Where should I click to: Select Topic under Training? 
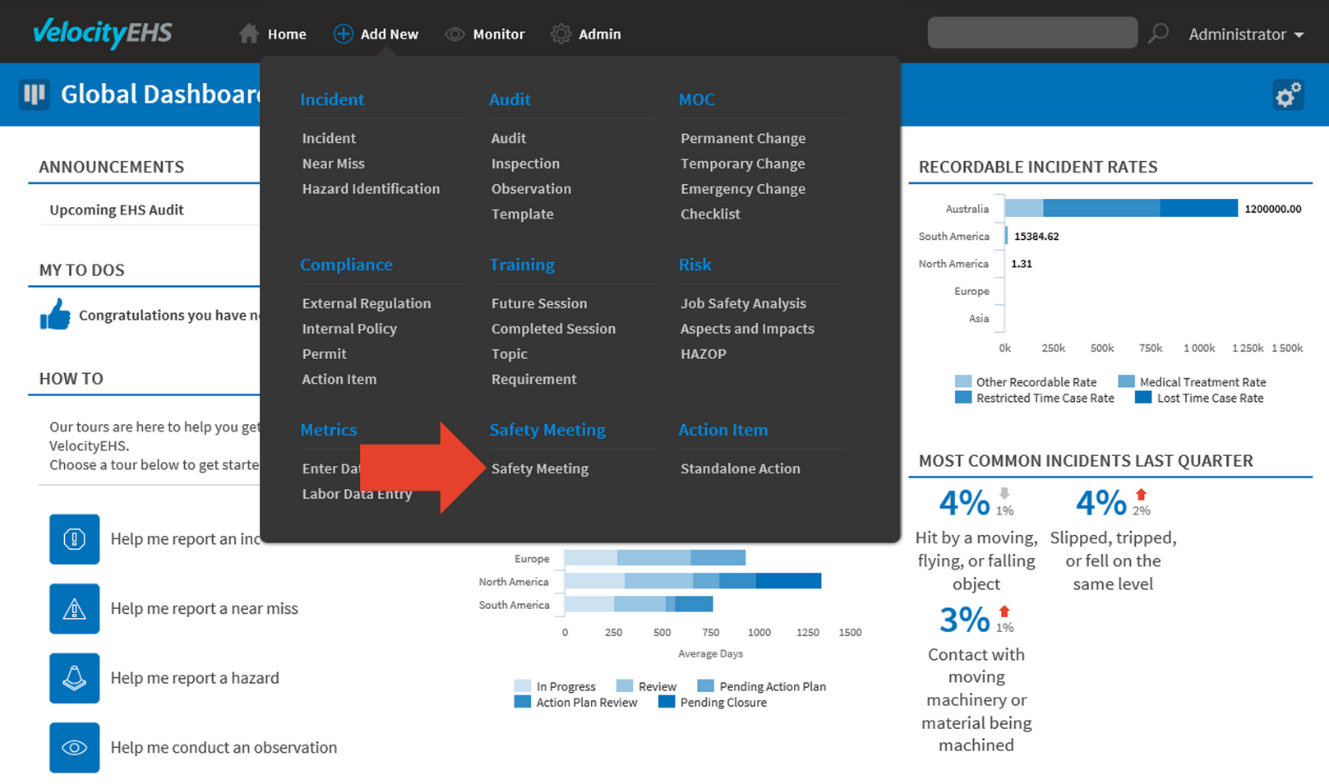(x=510, y=353)
